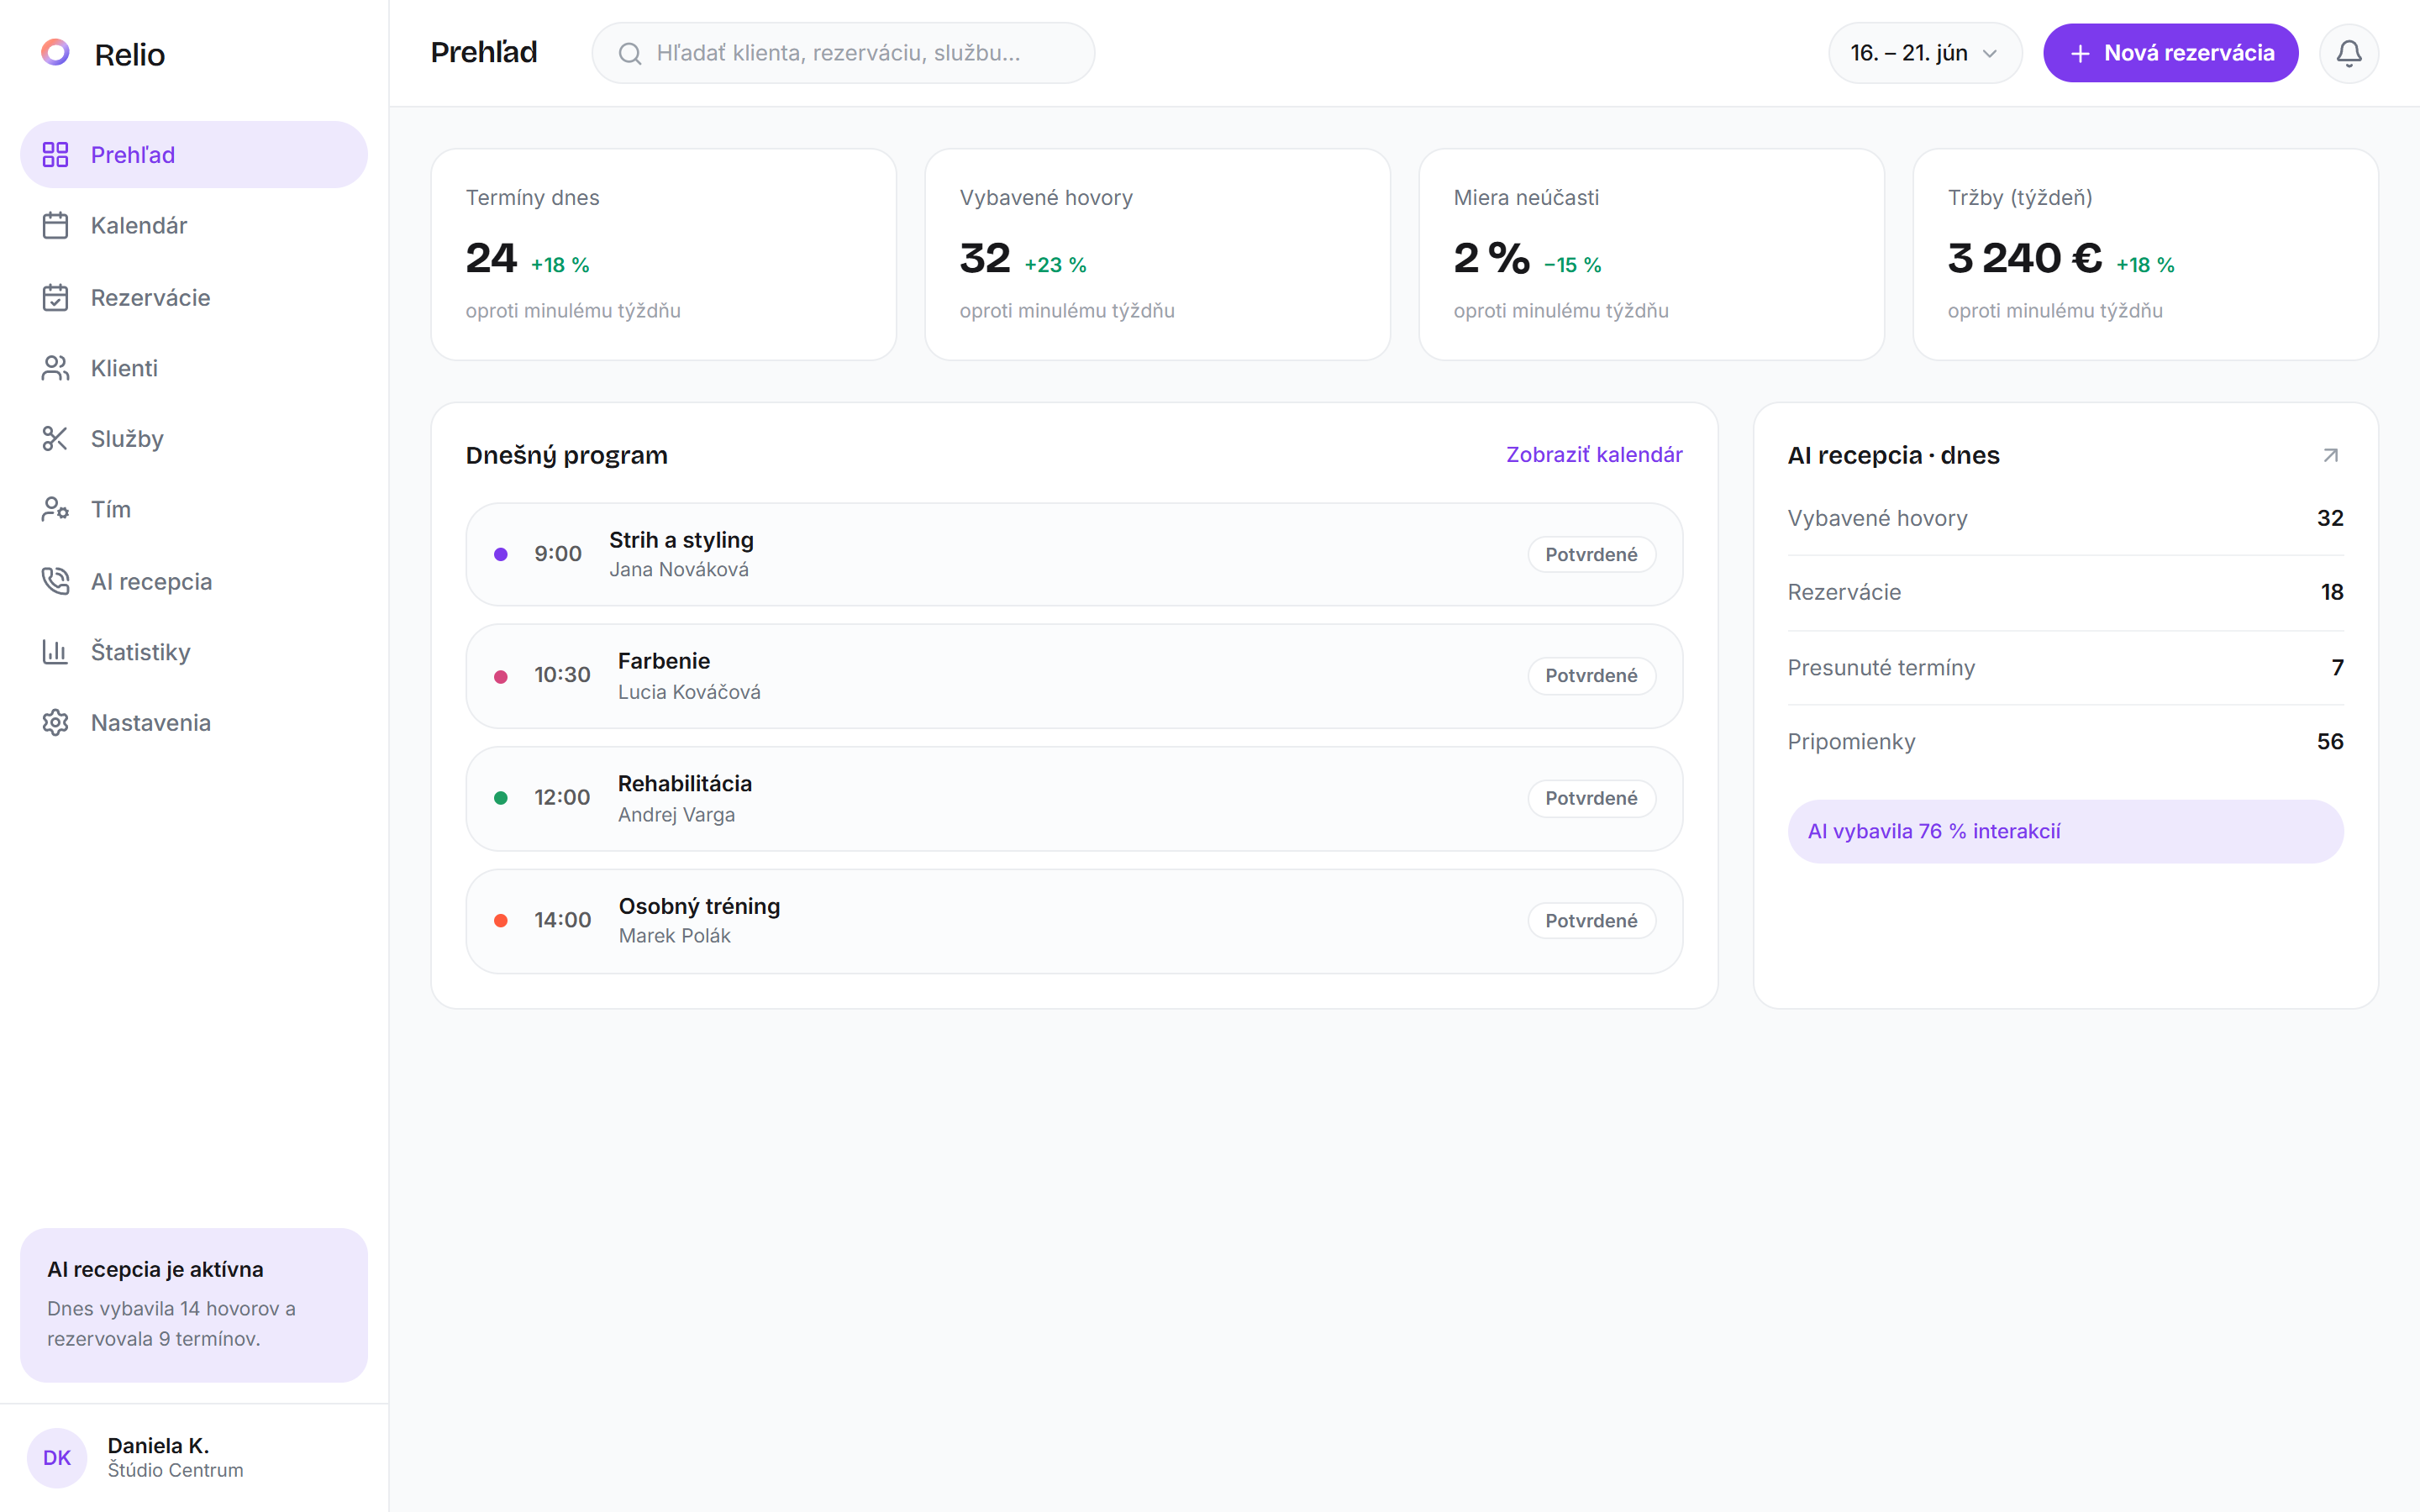Click the Relio logo icon
This screenshot has height=1512, width=2420.
tap(56, 53)
